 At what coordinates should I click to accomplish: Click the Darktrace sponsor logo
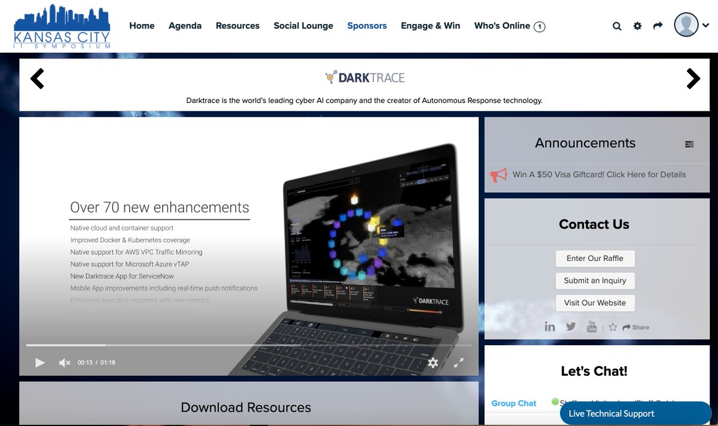pos(364,78)
